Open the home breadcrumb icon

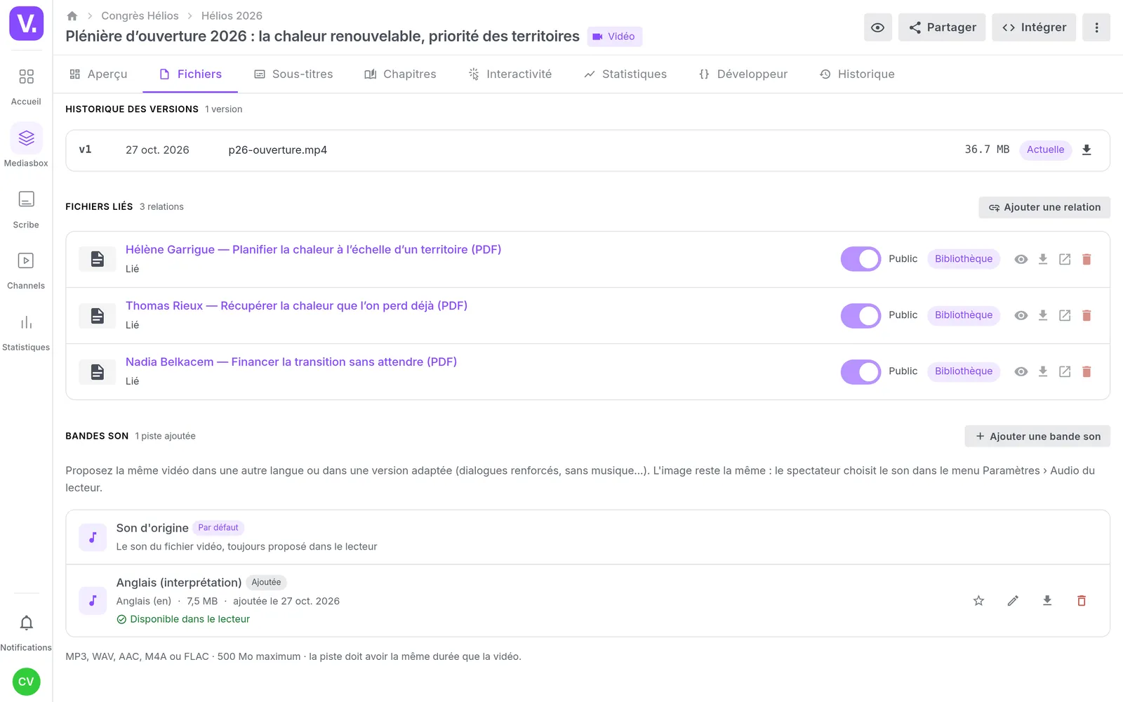(x=72, y=15)
